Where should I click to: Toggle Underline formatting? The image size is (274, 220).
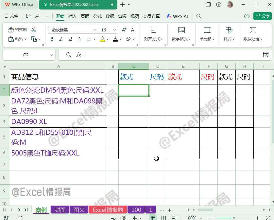[x=70, y=39]
